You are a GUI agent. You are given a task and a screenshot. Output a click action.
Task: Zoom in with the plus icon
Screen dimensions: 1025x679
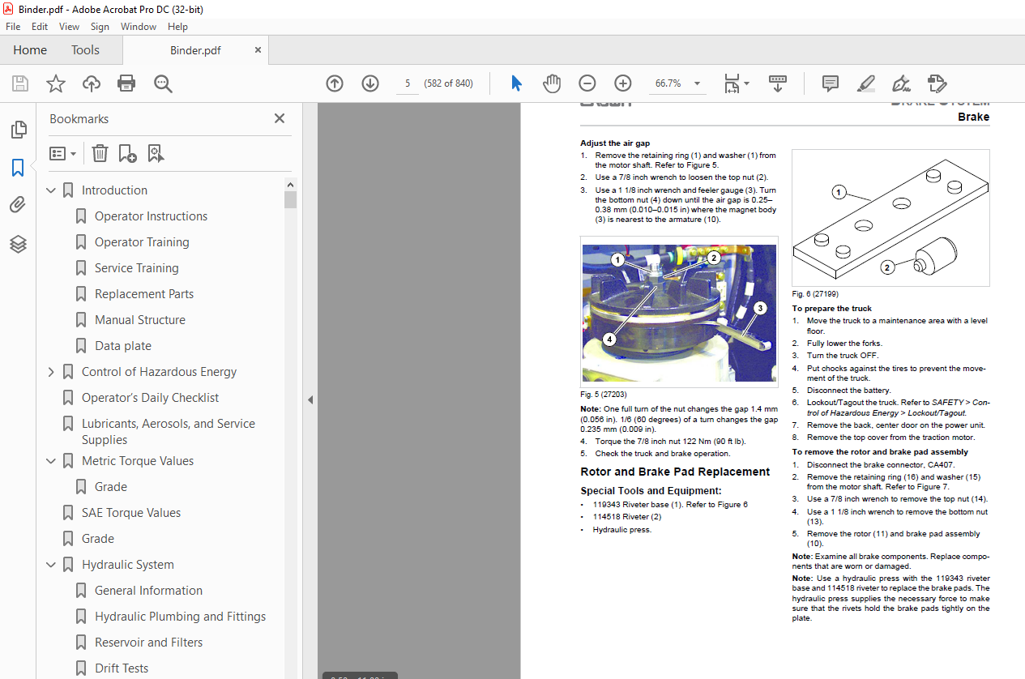623,83
